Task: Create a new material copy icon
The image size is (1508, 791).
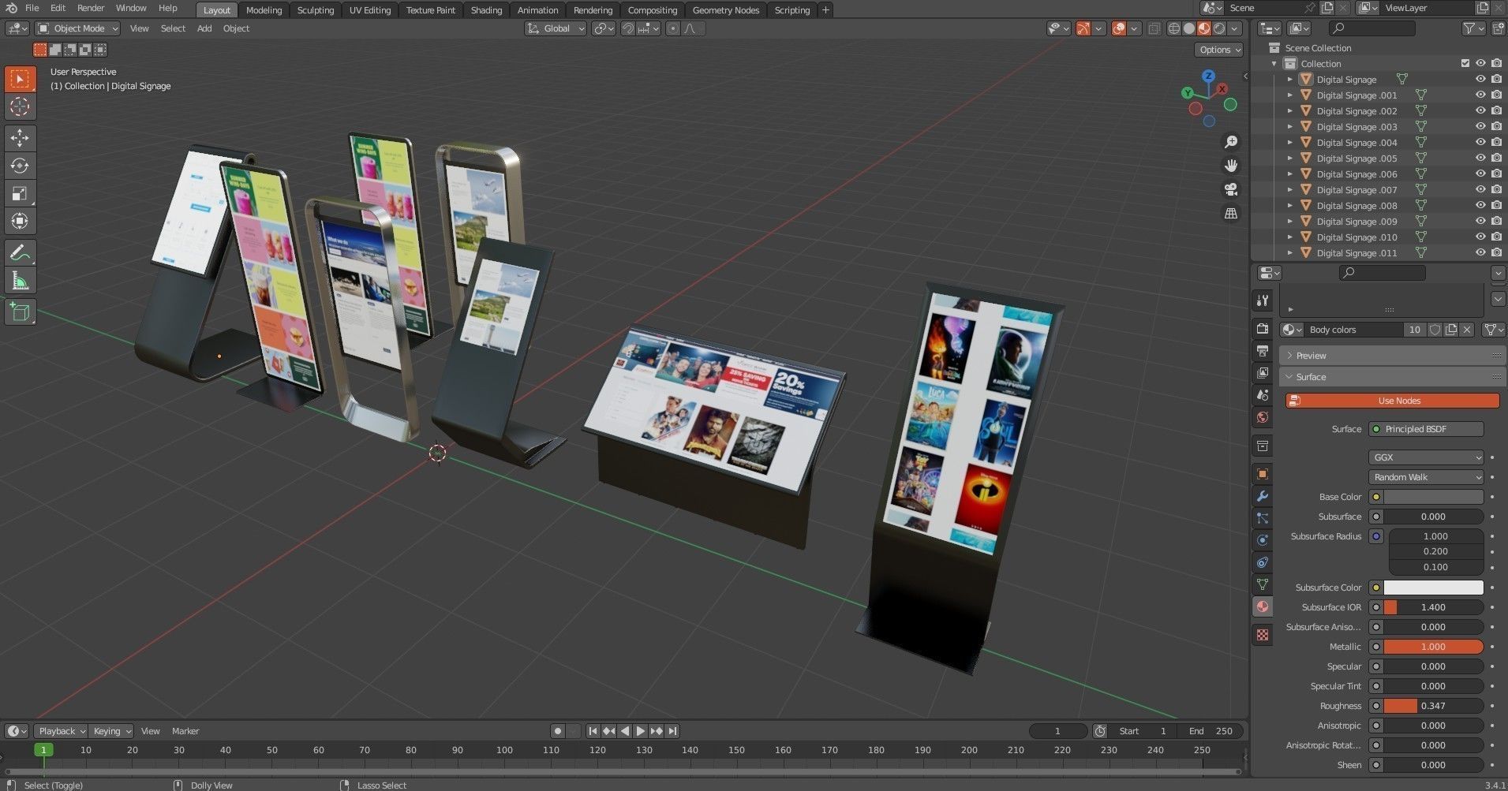Action: 1451,330
